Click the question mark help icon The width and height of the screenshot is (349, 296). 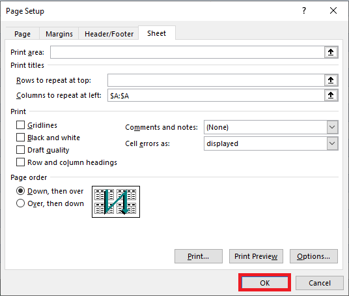click(x=304, y=10)
